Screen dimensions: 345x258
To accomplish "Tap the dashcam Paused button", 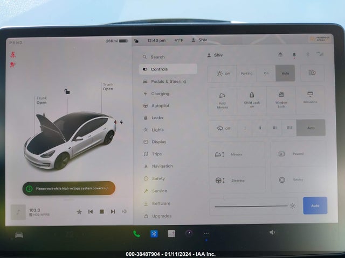I will pos(298,154).
